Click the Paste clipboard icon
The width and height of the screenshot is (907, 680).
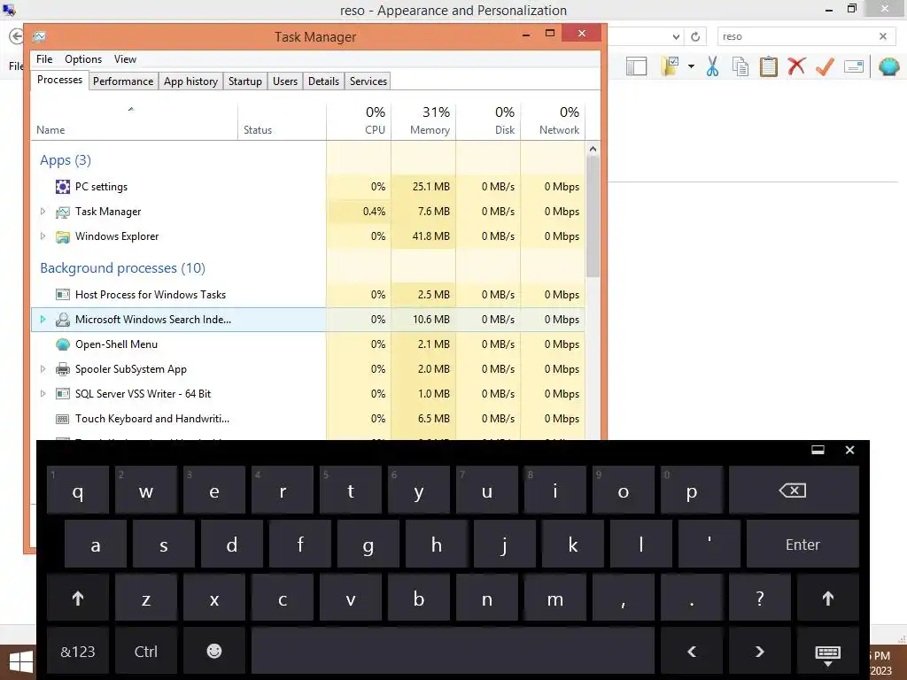pos(768,66)
